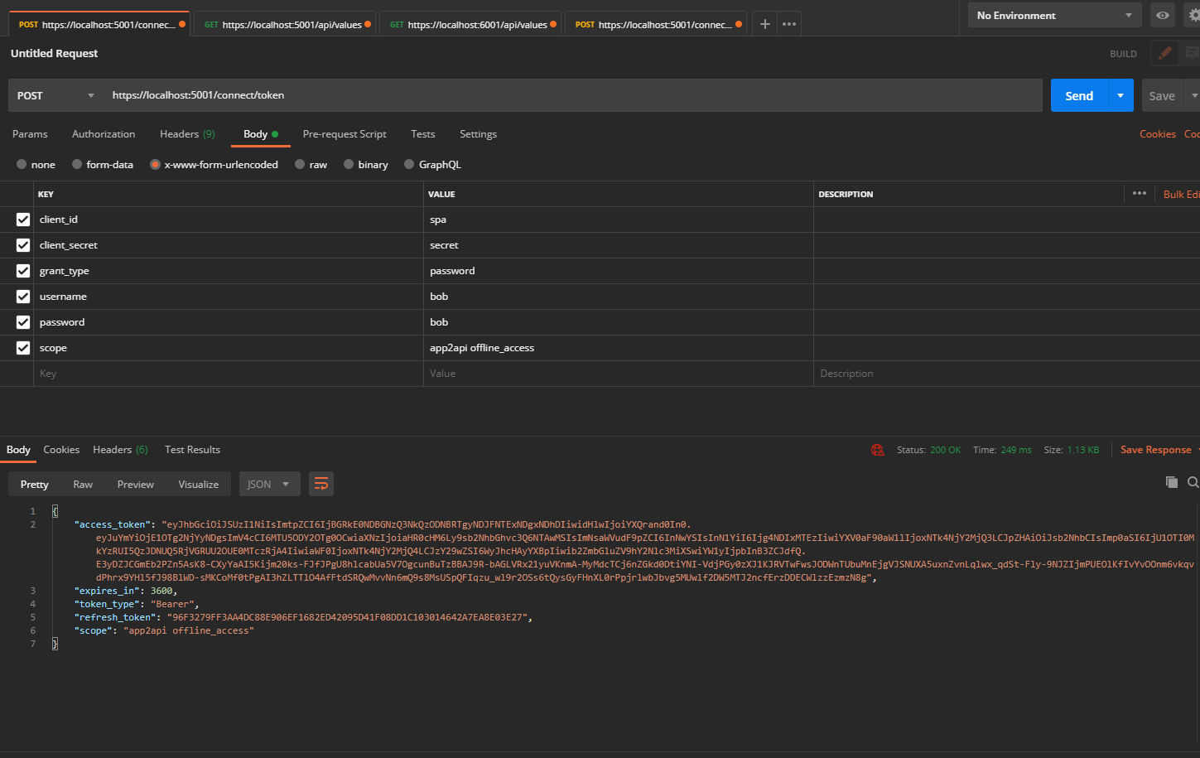Open the POST request method dropdown

[x=55, y=94]
